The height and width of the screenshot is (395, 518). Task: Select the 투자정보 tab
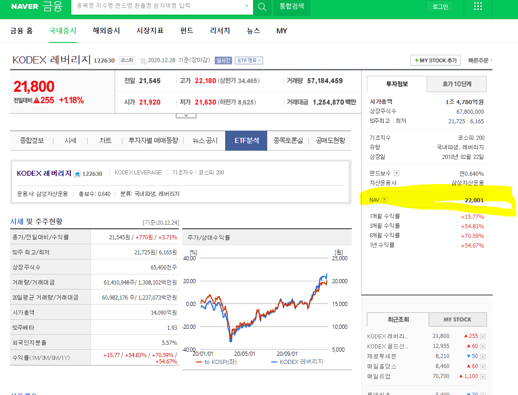point(397,84)
